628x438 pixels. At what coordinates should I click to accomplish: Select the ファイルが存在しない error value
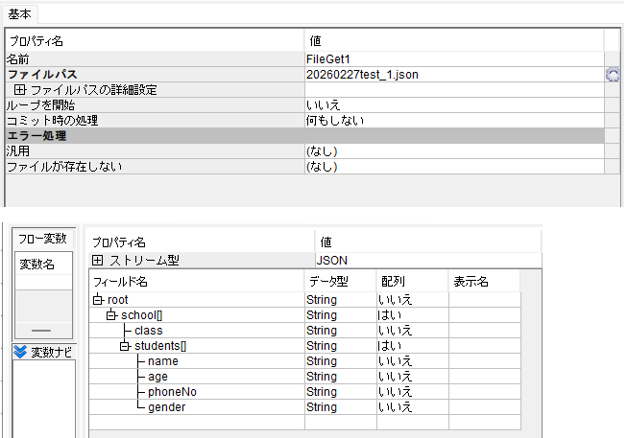pyautogui.click(x=322, y=167)
